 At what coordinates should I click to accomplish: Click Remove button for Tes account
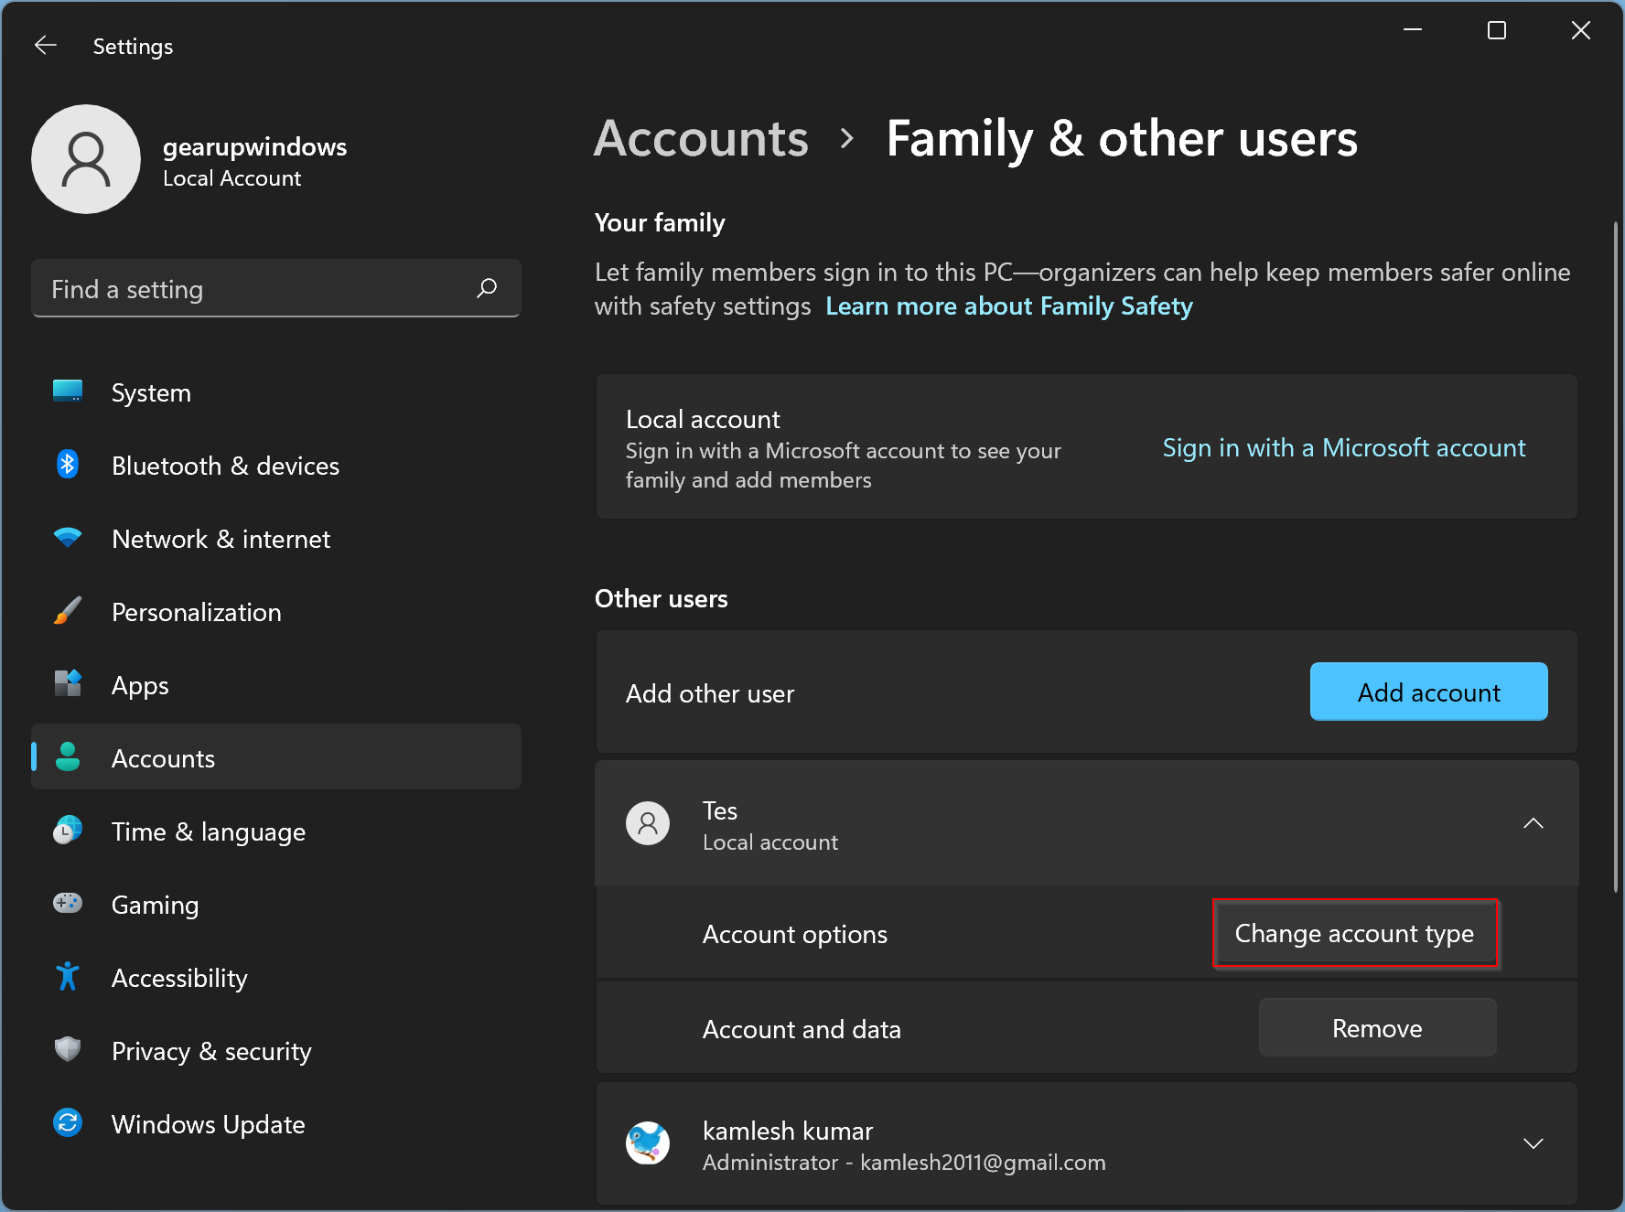click(1377, 1028)
